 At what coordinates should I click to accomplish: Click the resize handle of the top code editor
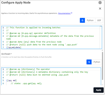coord(102,50)
